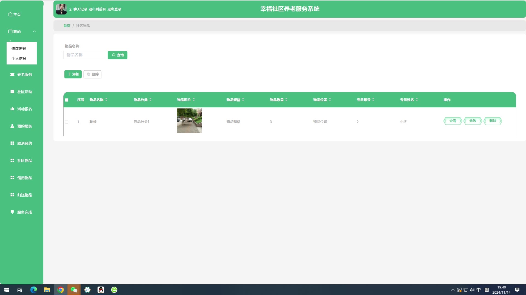Click the 社区活动 sidebar icon

[x=12, y=92]
